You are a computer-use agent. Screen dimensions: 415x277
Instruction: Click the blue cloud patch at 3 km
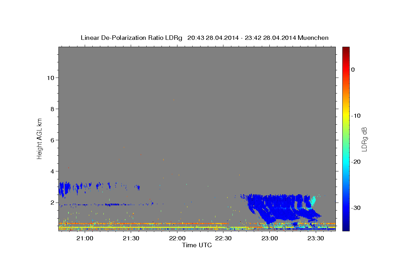[64, 189]
